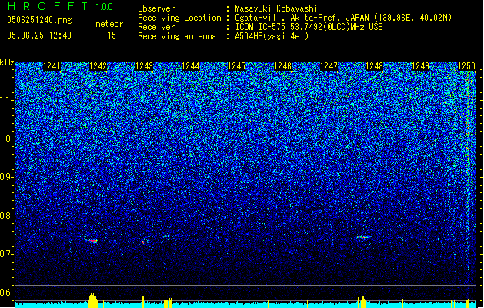Viewport: 484px width, 308px height.
Task: Click the Ogata-vill. Akita-Pref. JAPAN location text
Action: [x=343, y=18]
